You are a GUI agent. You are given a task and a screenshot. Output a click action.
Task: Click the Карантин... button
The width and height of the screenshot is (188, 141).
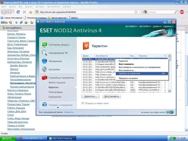pyautogui.click(x=91, y=97)
